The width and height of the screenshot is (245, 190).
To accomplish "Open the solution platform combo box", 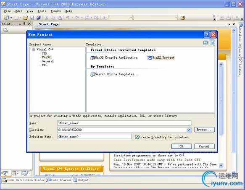I will click(x=156, y=18).
